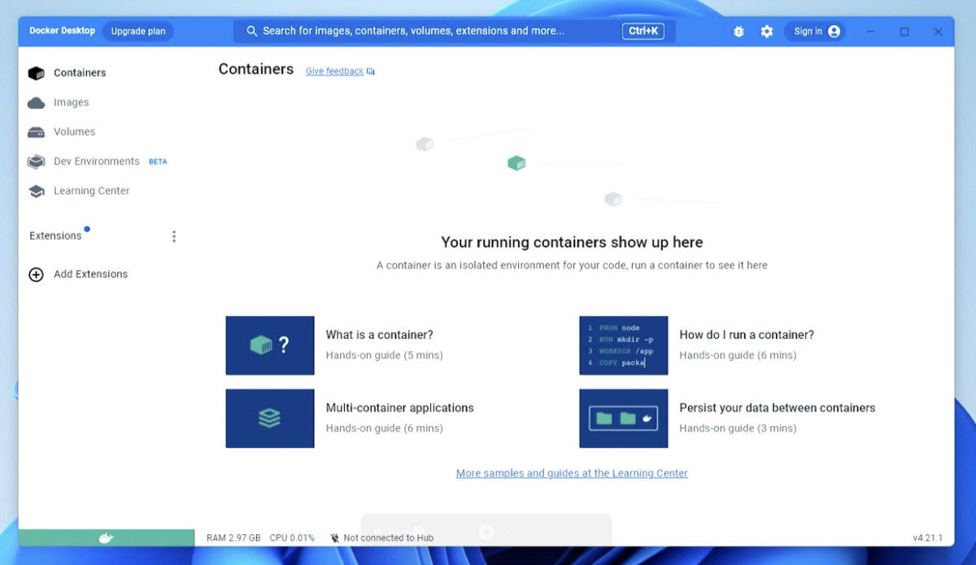Open 'Persist your data between containers' title
This screenshot has height=565, width=976.
[778, 408]
